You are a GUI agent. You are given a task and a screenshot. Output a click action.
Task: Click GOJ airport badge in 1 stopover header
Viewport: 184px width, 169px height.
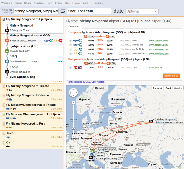point(89,36)
